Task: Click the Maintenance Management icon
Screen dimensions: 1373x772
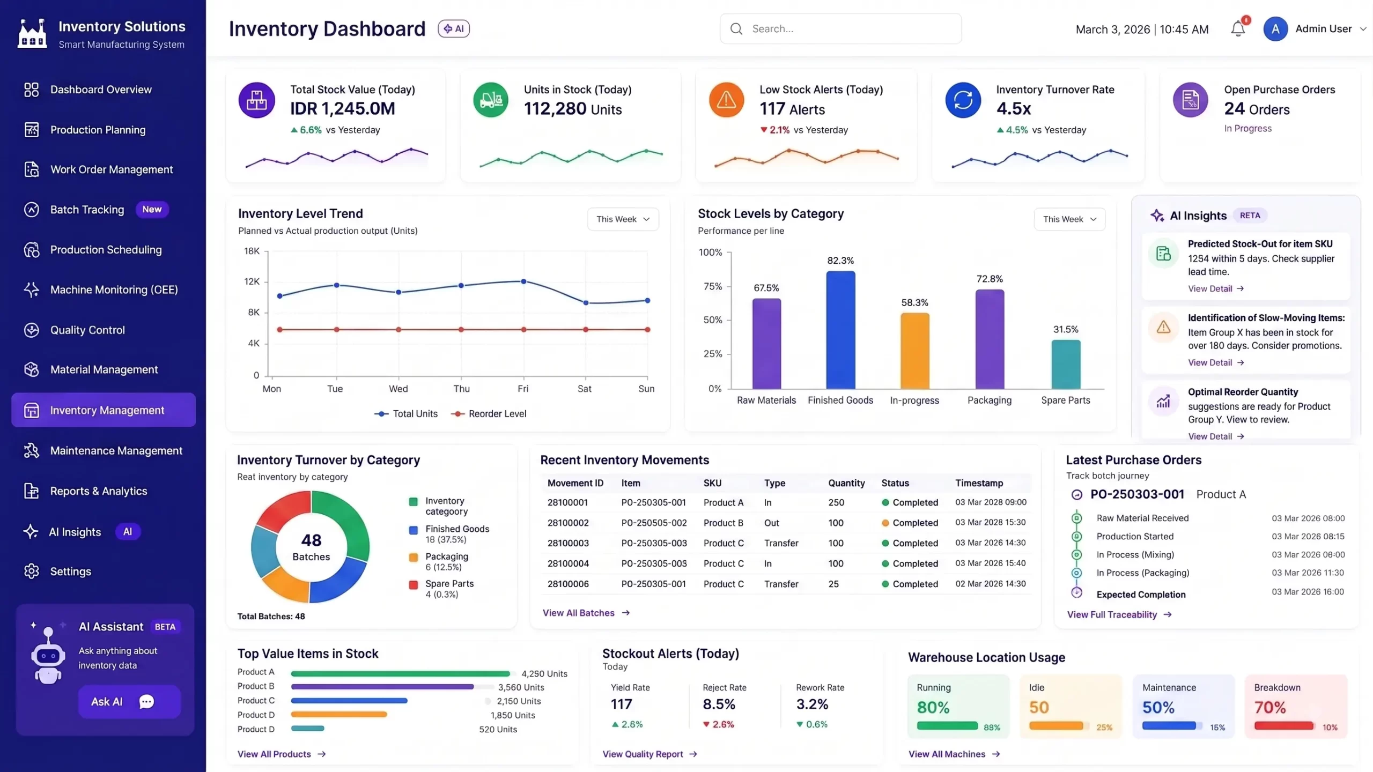Action: coord(32,451)
